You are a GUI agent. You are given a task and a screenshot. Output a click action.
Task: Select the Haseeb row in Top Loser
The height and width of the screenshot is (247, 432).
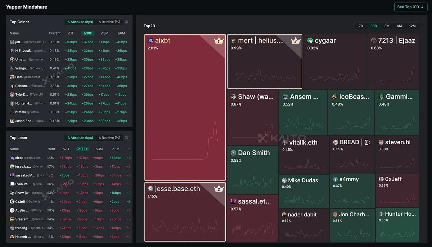(x=69, y=237)
